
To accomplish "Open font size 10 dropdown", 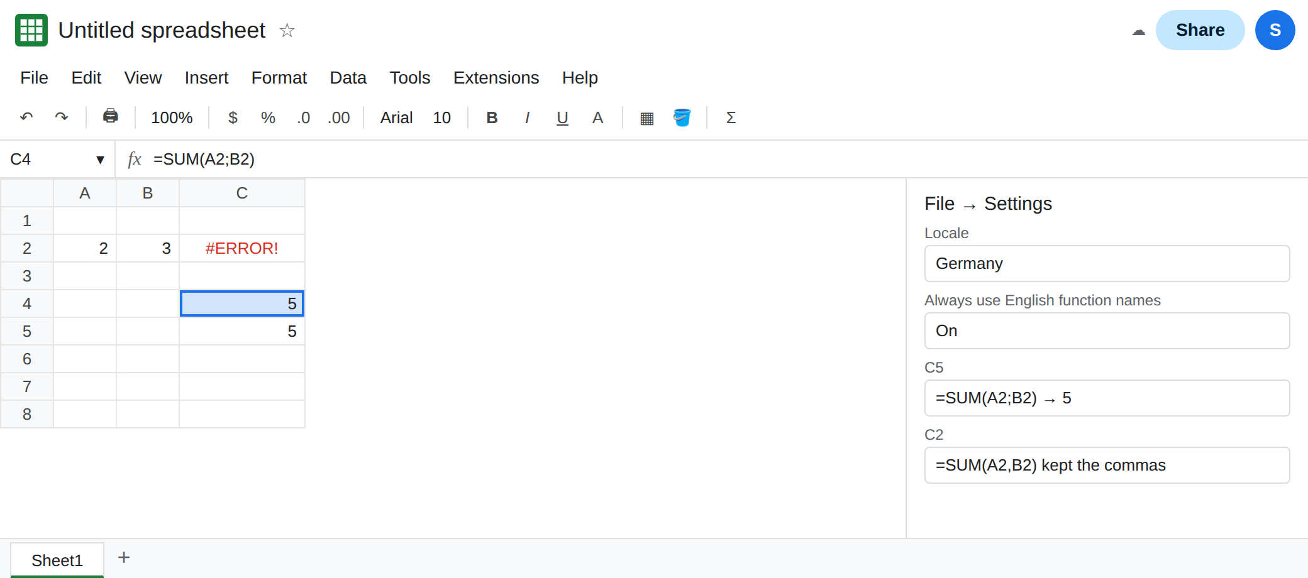I will [x=442, y=117].
